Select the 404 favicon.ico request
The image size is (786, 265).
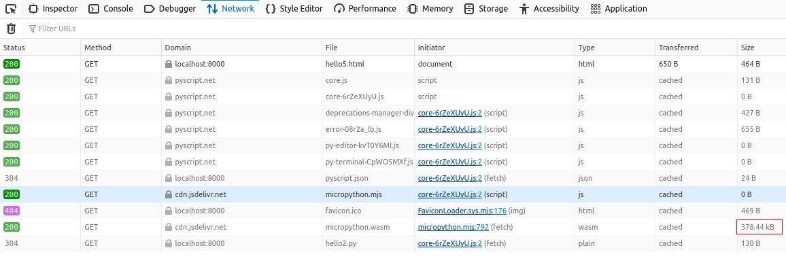393,211
